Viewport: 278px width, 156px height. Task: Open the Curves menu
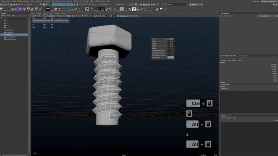point(63,1)
